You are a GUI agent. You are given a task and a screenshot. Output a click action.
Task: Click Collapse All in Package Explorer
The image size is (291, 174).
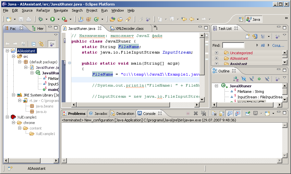33,43
